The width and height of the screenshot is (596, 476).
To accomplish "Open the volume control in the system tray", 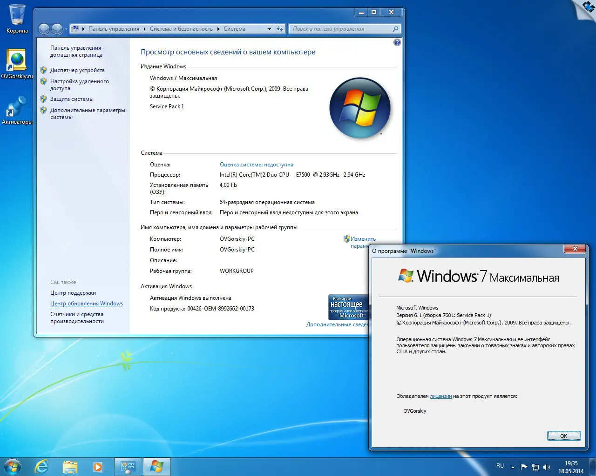I will (x=548, y=467).
